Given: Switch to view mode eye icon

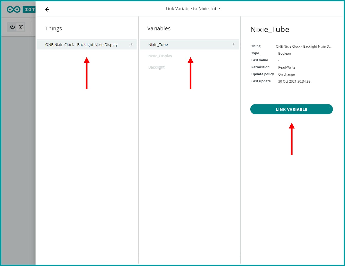Looking at the screenshot, I should (x=12, y=27).
